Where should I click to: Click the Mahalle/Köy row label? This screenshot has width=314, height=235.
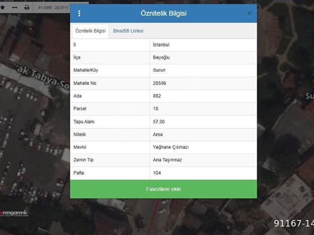click(86, 70)
